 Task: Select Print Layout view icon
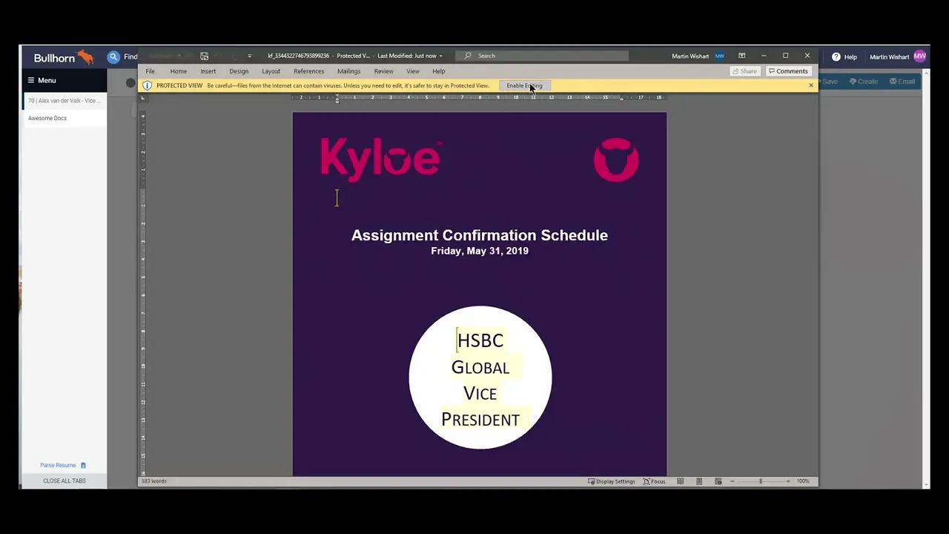698,481
